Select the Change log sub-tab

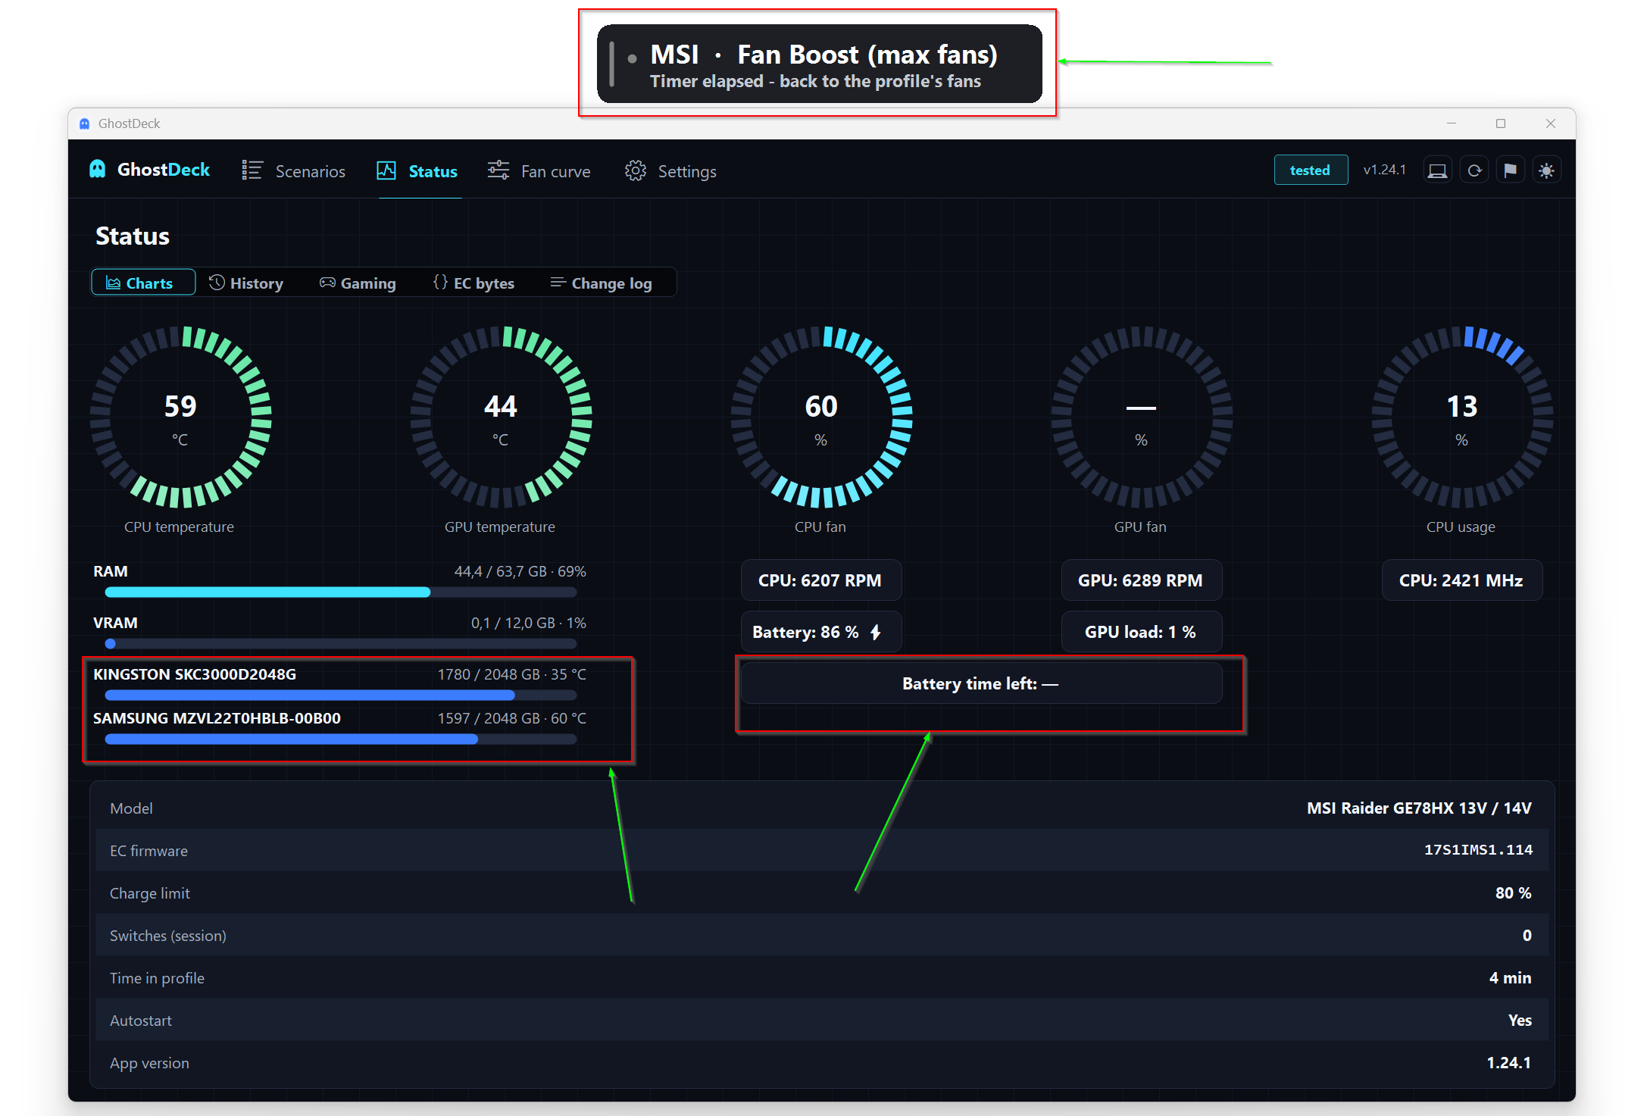pos(602,283)
